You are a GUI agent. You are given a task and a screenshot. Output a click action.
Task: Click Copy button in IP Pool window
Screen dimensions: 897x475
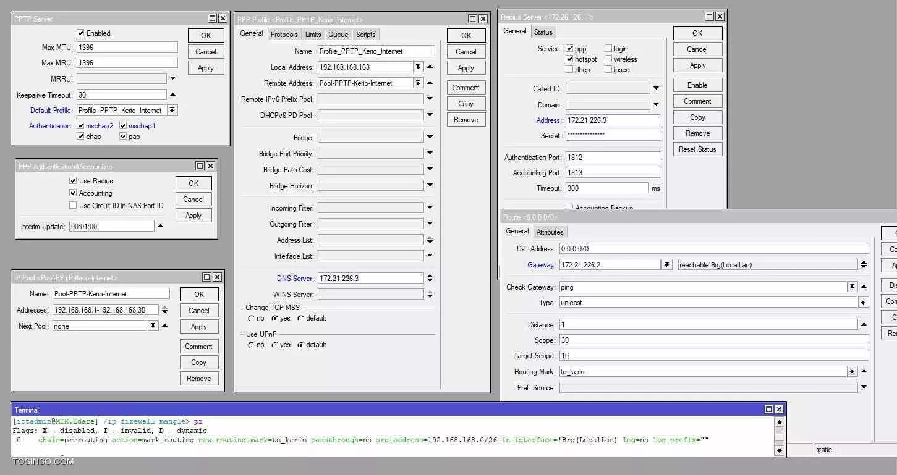199,363
